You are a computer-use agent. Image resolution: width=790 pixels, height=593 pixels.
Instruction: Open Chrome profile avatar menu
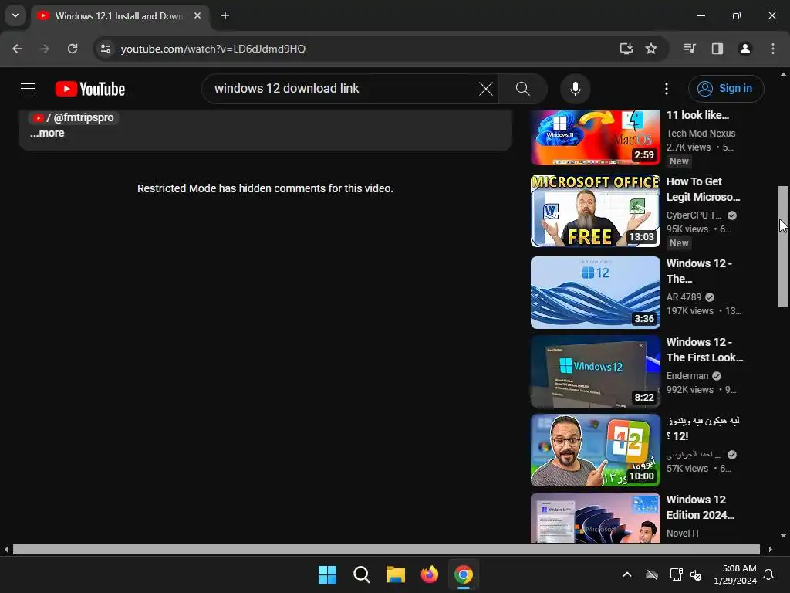744,49
